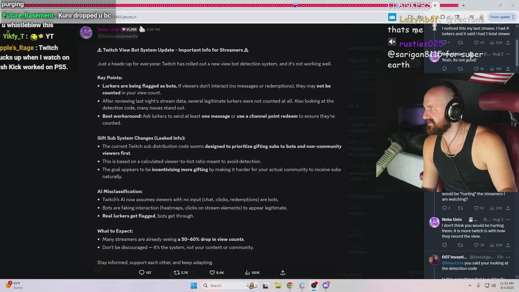The height and width of the screenshot is (292, 519).
Task: Show hidden system tray icons
Action: coord(470,286)
